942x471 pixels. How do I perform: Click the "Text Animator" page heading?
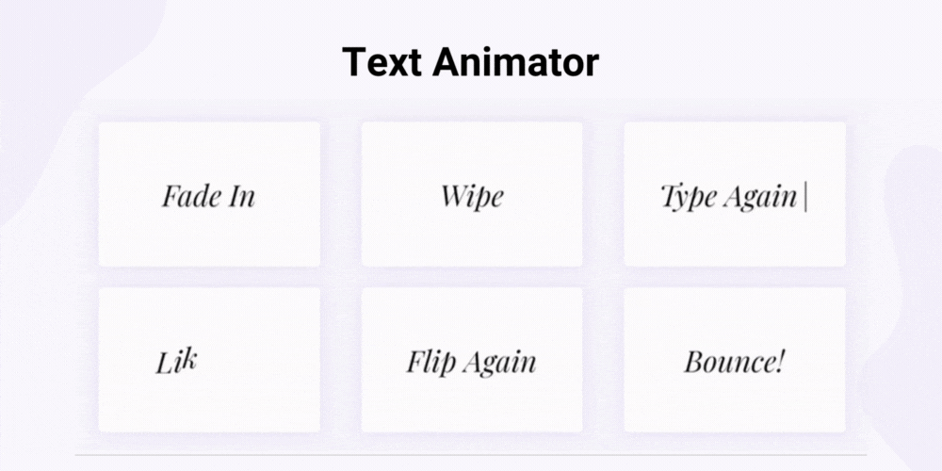[470, 62]
